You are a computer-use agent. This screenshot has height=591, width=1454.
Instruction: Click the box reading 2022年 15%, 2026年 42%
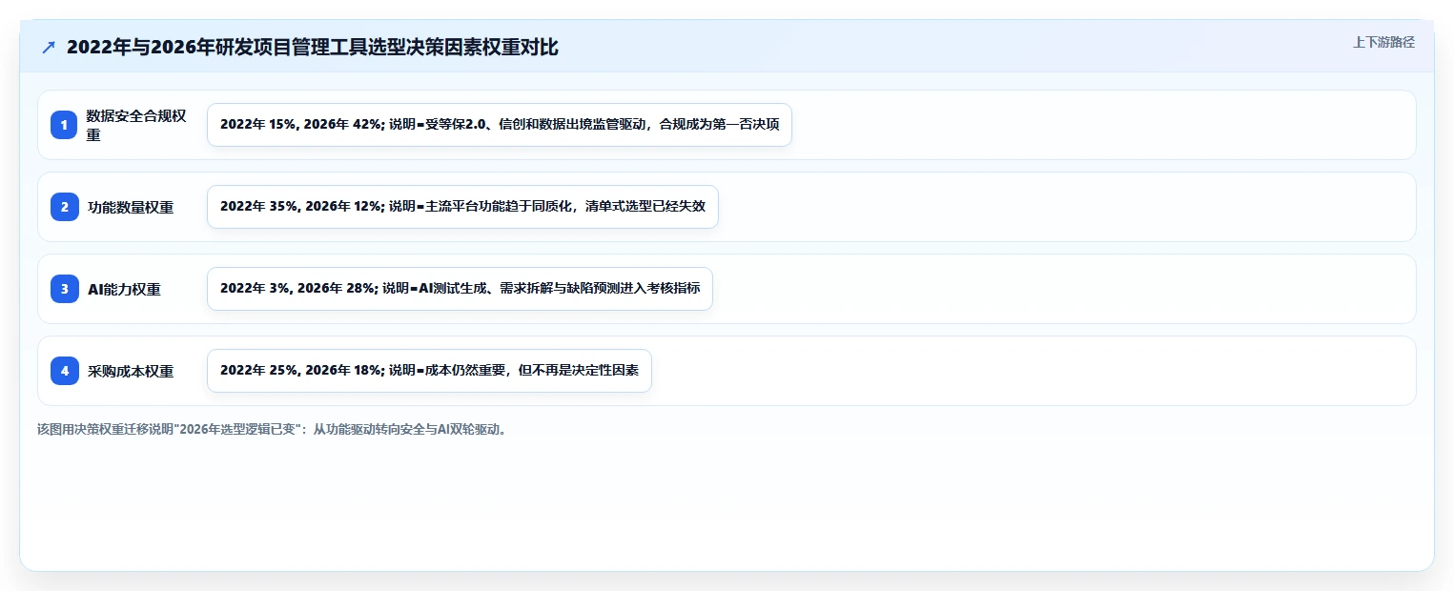500,125
